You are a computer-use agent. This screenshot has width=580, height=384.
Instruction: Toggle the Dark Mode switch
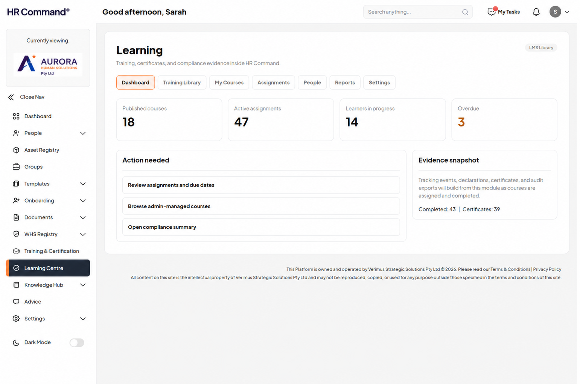tap(77, 343)
